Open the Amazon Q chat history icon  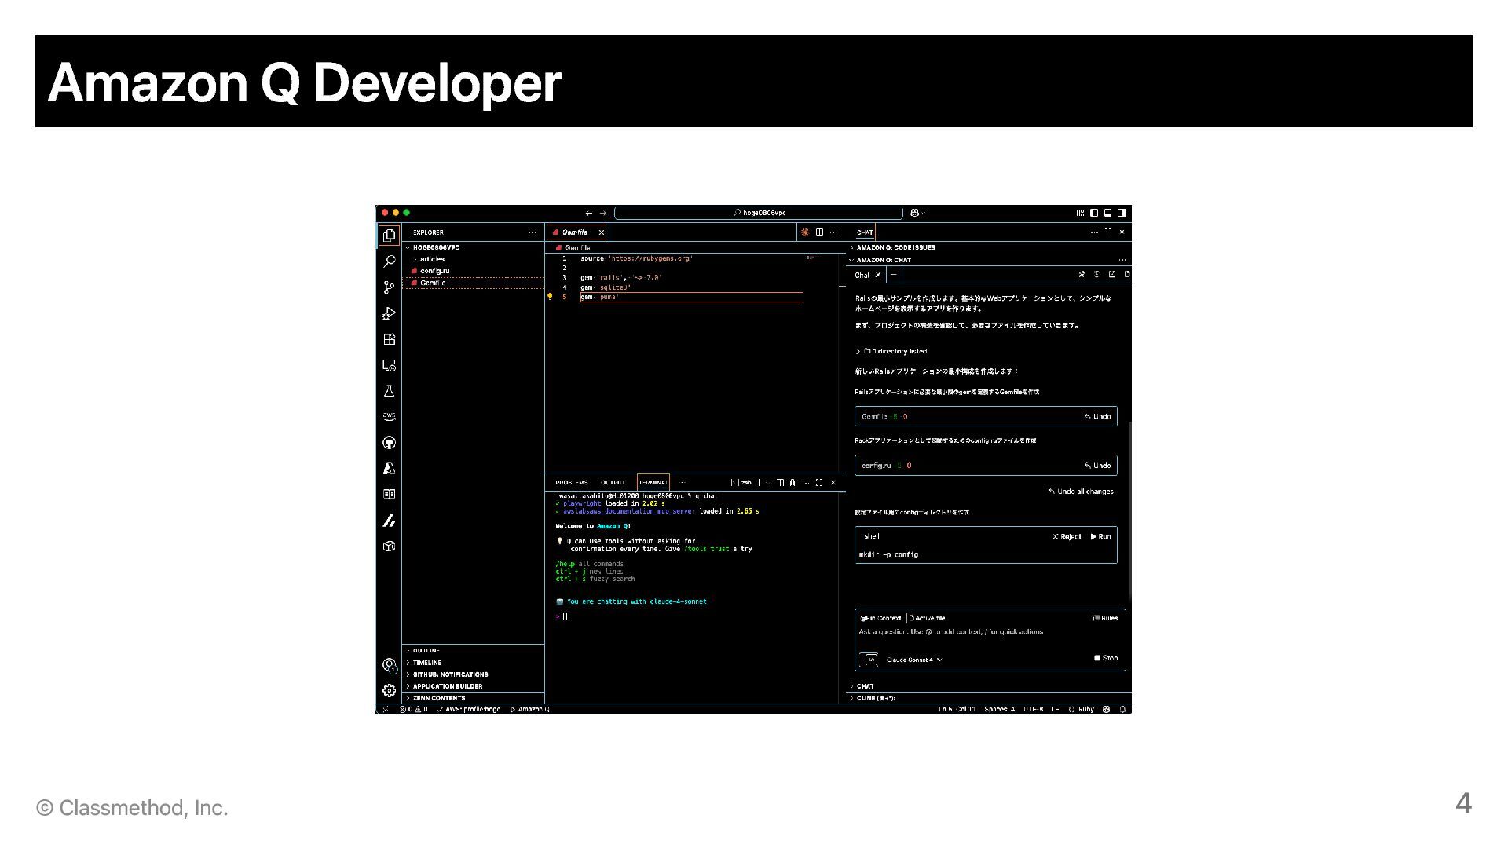pyautogui.click(x=1096, y=274)
